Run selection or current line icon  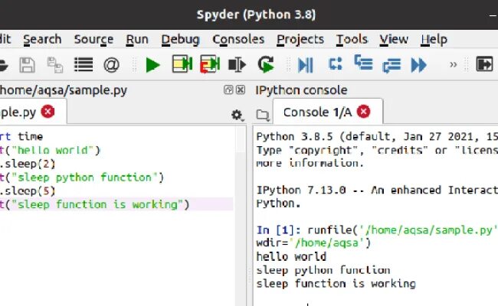(237, 65)
